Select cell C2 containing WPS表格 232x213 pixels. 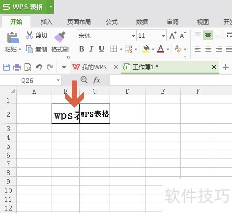(94, 113)
